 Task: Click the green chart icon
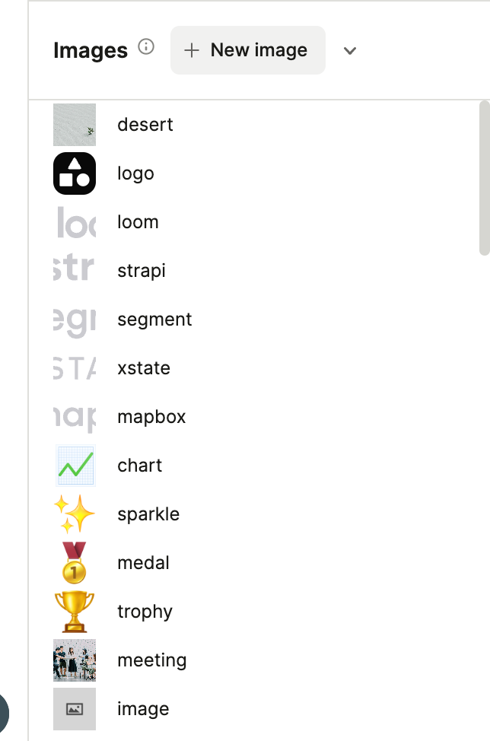(75, 466)
